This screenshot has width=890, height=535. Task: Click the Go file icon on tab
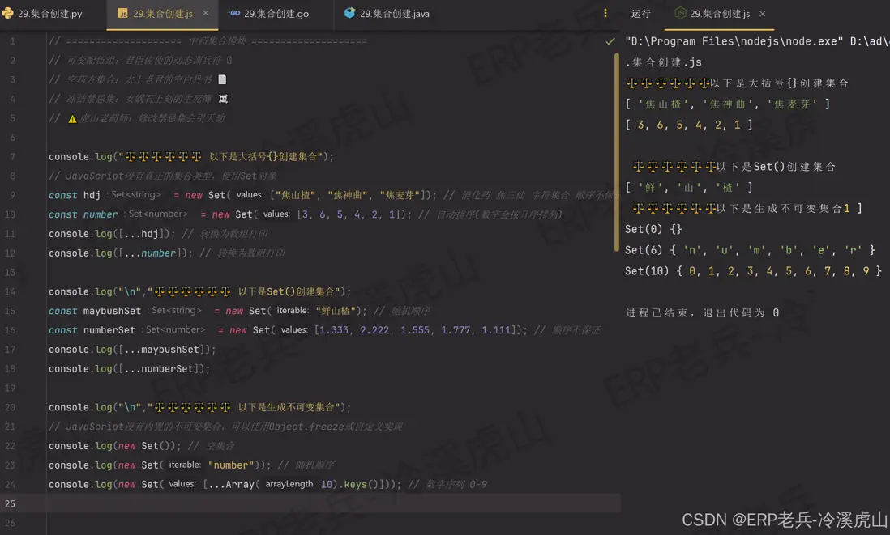pyautogui.click(x=234, y=13)
